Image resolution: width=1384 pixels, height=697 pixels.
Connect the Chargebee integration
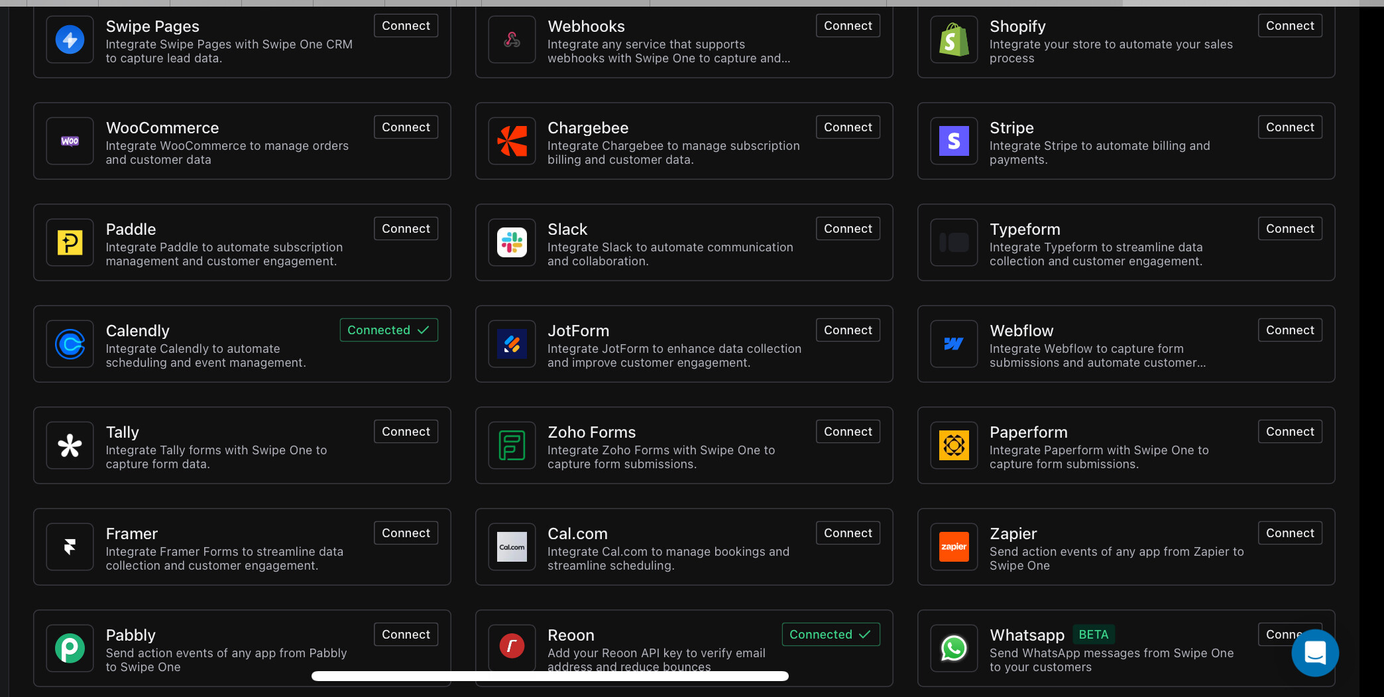pyautogui.click(x=848, y=127)
